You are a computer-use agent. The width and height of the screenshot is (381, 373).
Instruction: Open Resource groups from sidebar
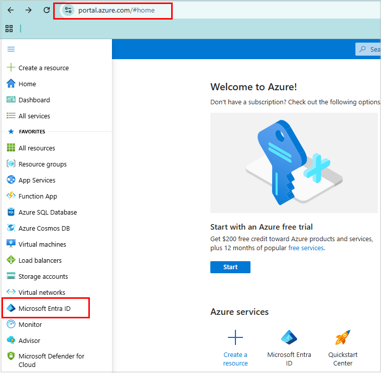[x=43, y=164]
